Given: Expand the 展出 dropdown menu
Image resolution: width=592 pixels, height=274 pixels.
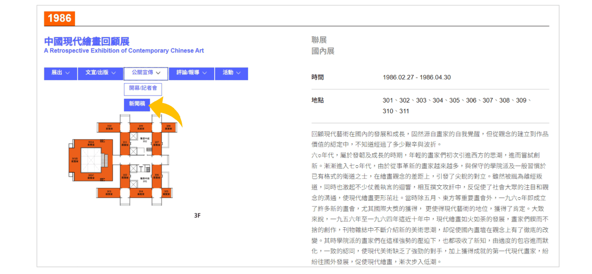Looking at the screenshot, I should [x=60, y=73].
